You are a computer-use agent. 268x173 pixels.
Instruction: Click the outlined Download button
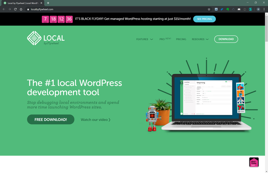point(226,39)
